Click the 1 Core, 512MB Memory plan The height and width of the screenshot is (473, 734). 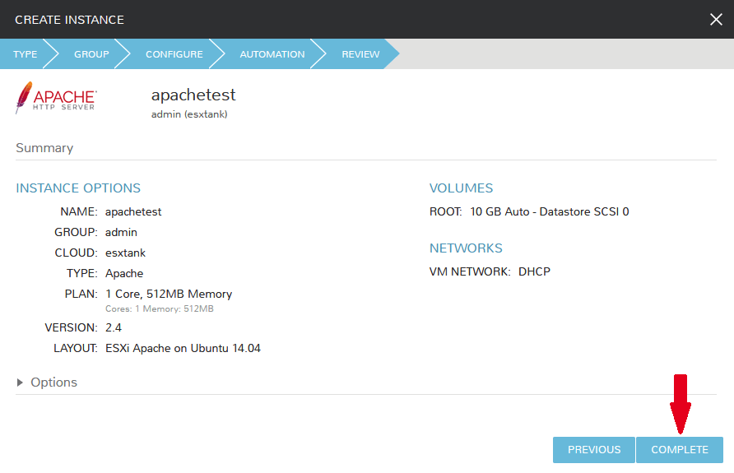pos(169,294)
